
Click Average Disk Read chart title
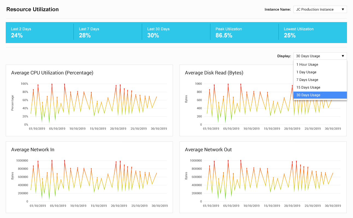tap(214, 73)
